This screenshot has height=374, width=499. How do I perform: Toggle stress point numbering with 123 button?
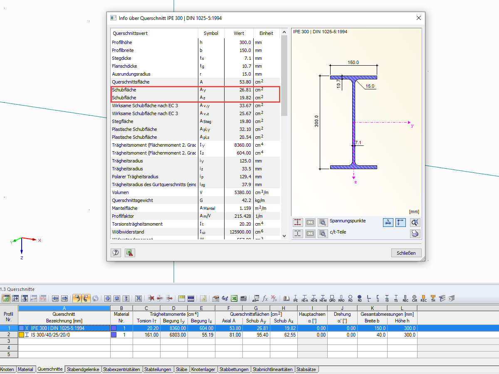click(x=310, y=221)
